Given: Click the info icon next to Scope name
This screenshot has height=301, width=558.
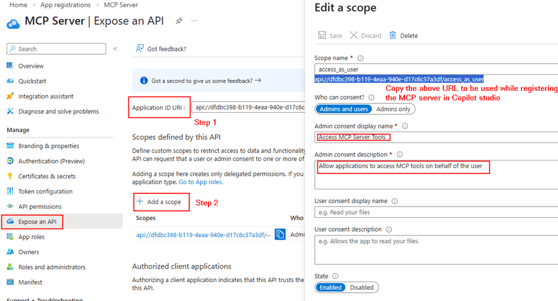Looking at the screenshot, I should (360, 58).
